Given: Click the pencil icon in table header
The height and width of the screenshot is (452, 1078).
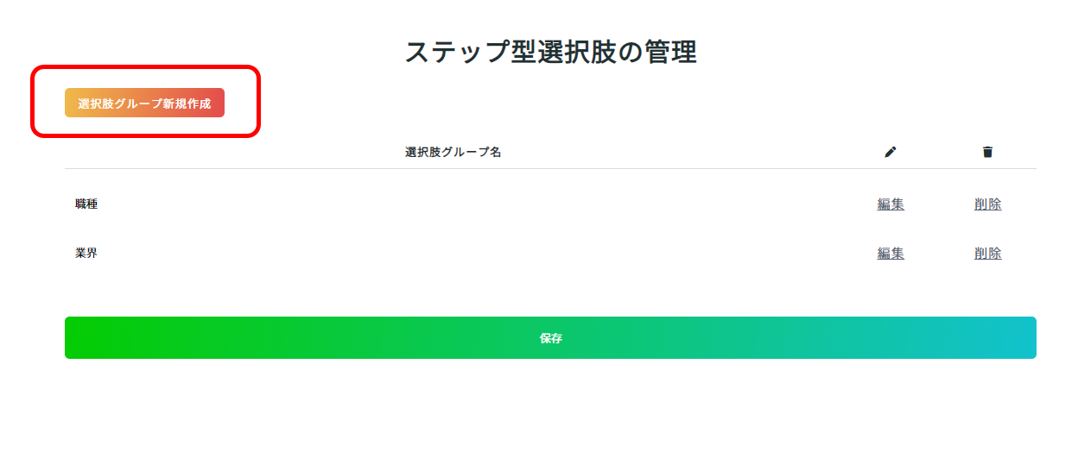Looking at the screenshot, I should 891,152.
